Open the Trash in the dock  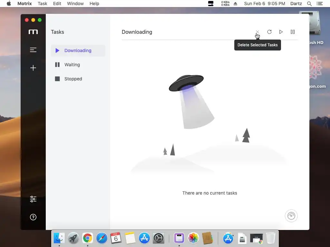click(271, 238)
